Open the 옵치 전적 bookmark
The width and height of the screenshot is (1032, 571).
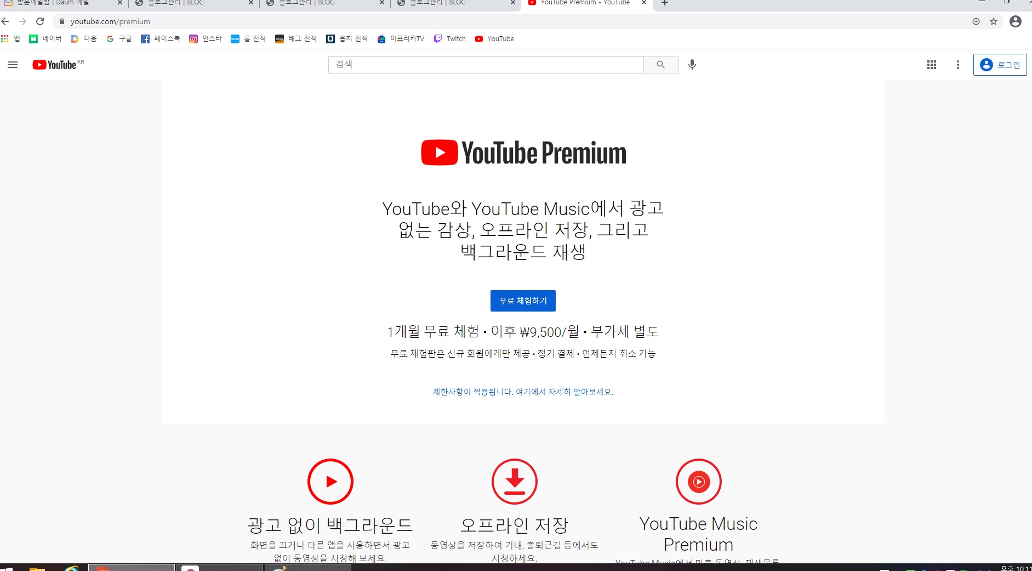point(347,38)
